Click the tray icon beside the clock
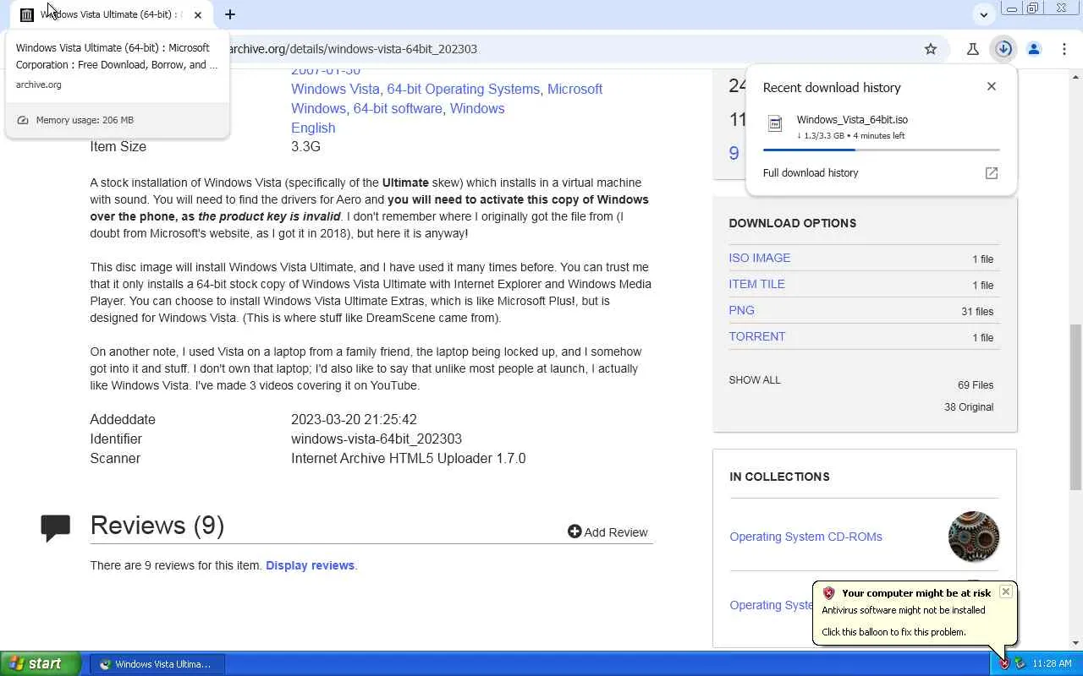This screenshot has height=676, width=1083. coord(1020,664)
